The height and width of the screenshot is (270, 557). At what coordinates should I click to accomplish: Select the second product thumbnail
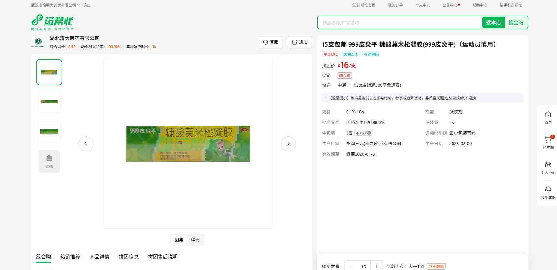[49, 102]
